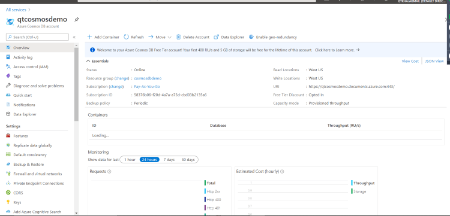Click the Subscription ID value text
This screenshot has height=216, width=450.
[x=170, y=95]
